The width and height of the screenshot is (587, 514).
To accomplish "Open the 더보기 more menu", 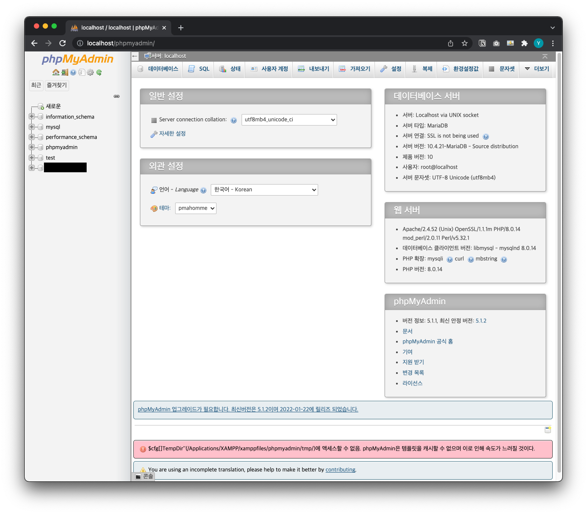I will [537, 69].
